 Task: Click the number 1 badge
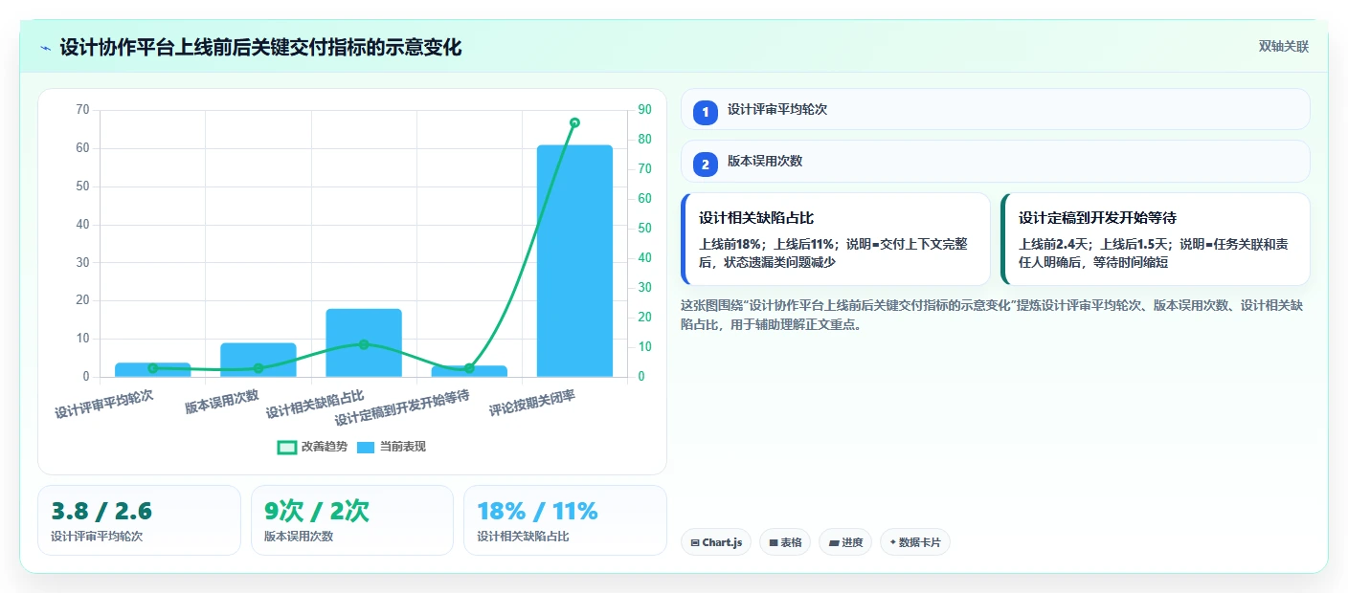point(706,112)
